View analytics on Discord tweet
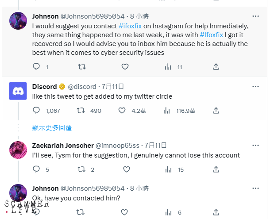 [168, 111]
